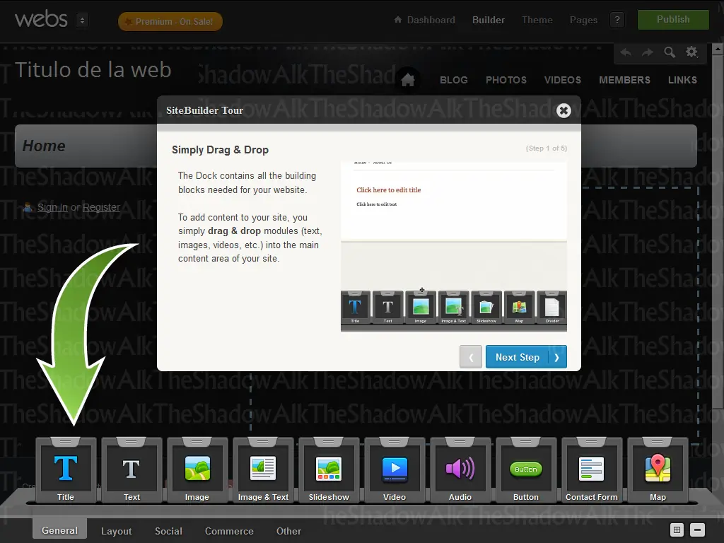Open the PHOTOS navigation link
Screen dimensions: 724x543
[506, 80]
